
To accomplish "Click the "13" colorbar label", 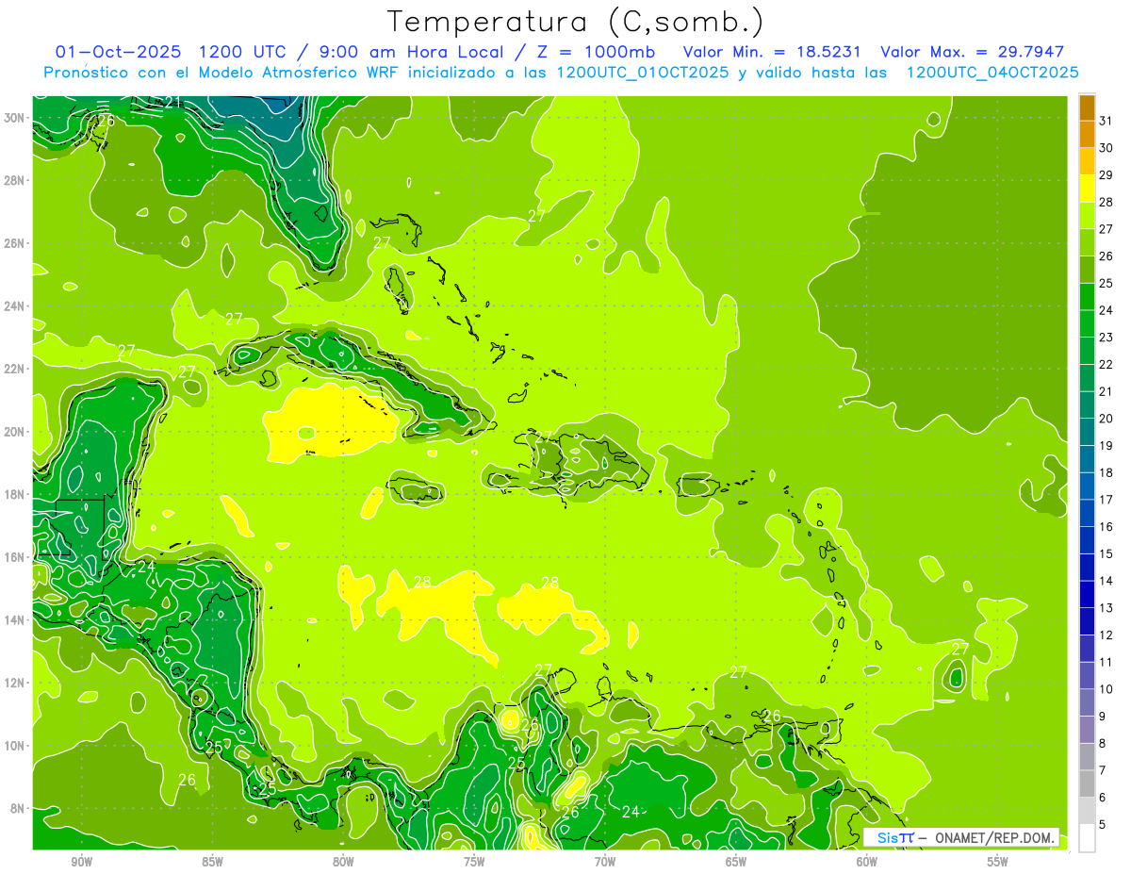I will (1106, 608).
